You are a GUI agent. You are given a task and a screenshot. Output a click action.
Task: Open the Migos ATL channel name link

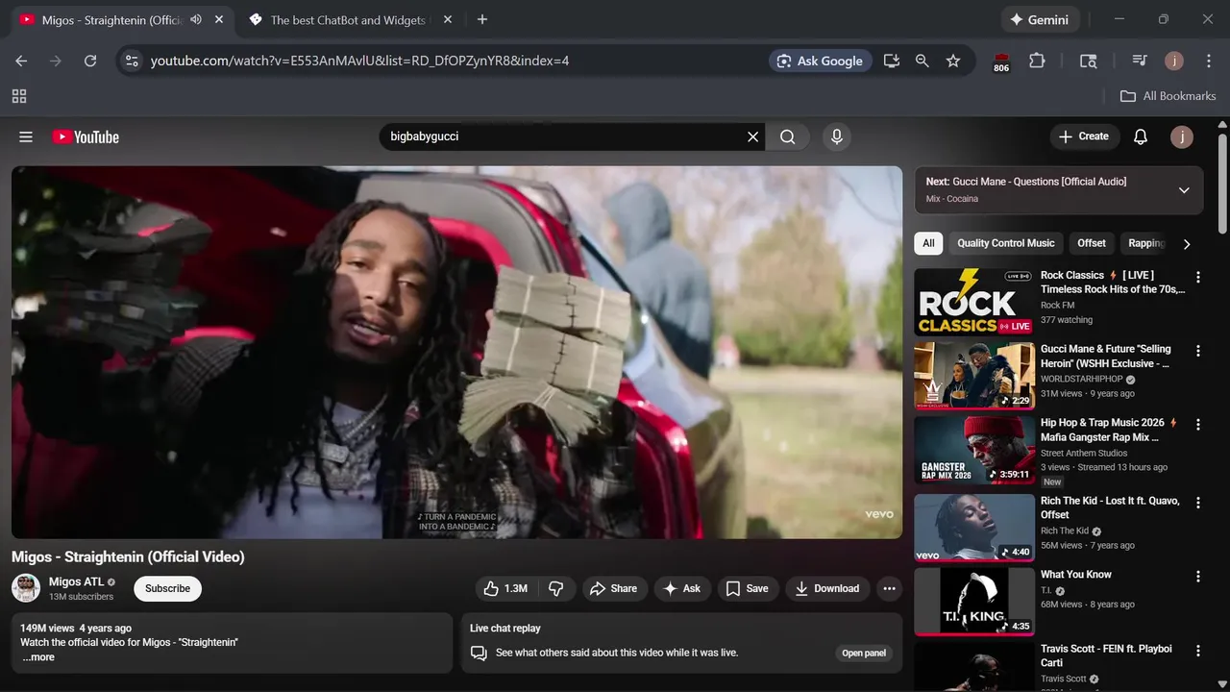[x=77, y=581]
